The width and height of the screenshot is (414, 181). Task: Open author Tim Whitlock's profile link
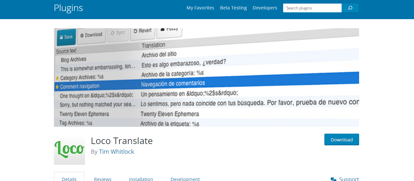click(116, 151)
